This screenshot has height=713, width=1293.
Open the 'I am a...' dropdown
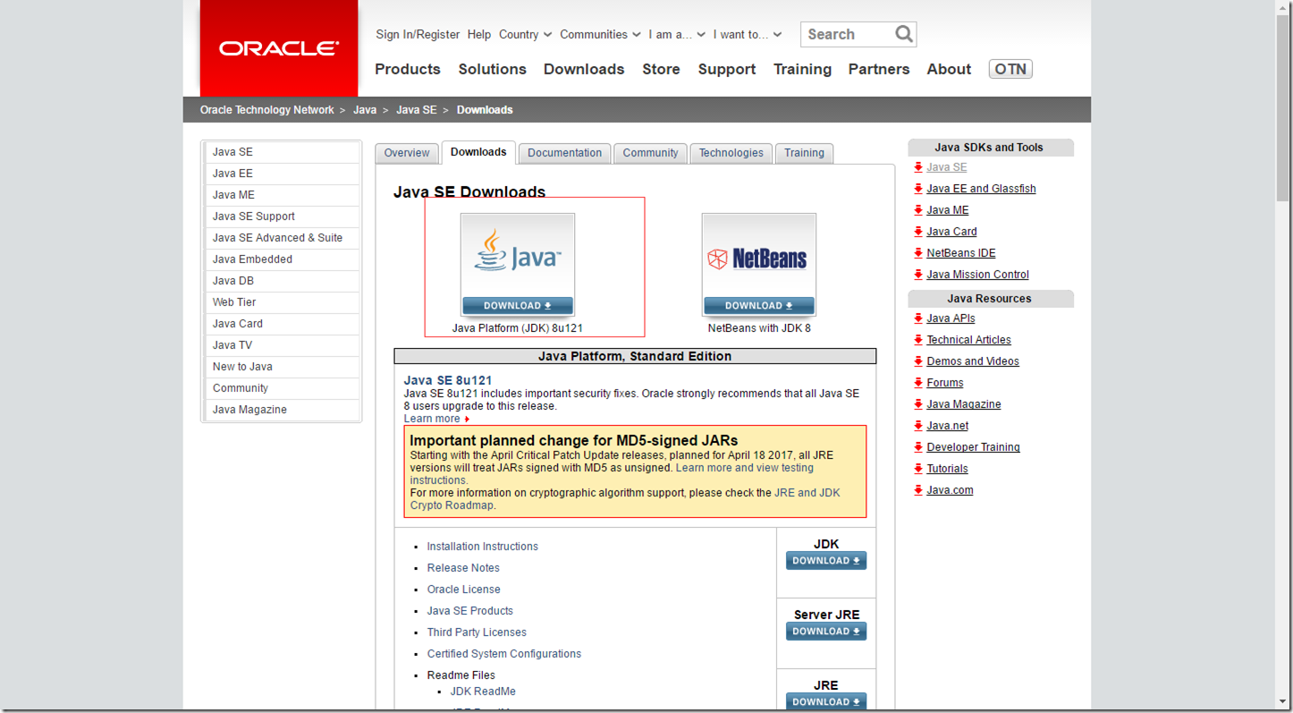677,34
